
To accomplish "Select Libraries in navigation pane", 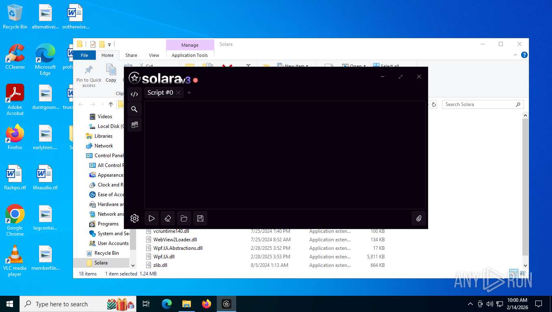I will click(103, 136).
